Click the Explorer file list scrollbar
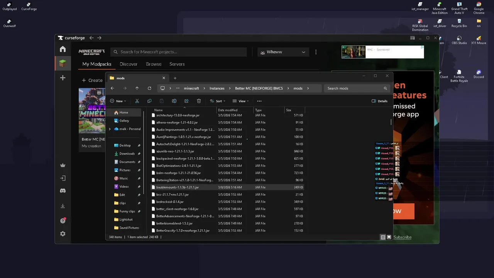This screenshot has height=278, width=494. click(x=391, y=122)
